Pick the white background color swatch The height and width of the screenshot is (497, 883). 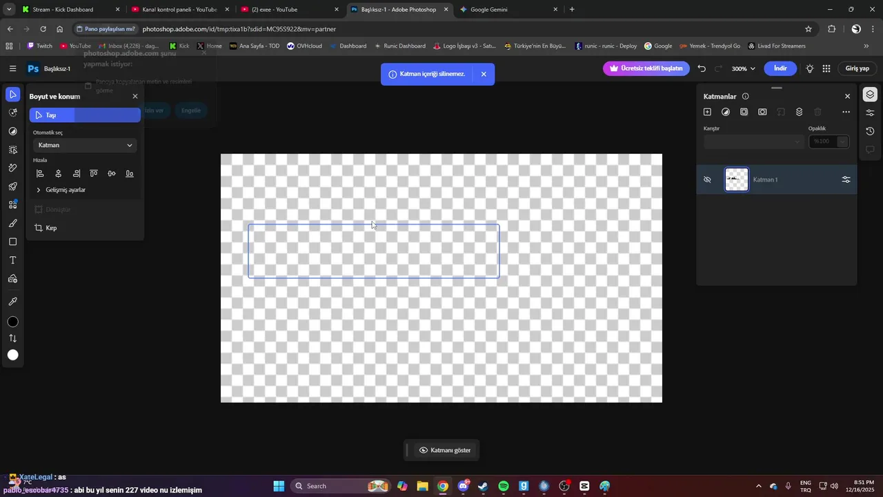[x=12, y=355]
